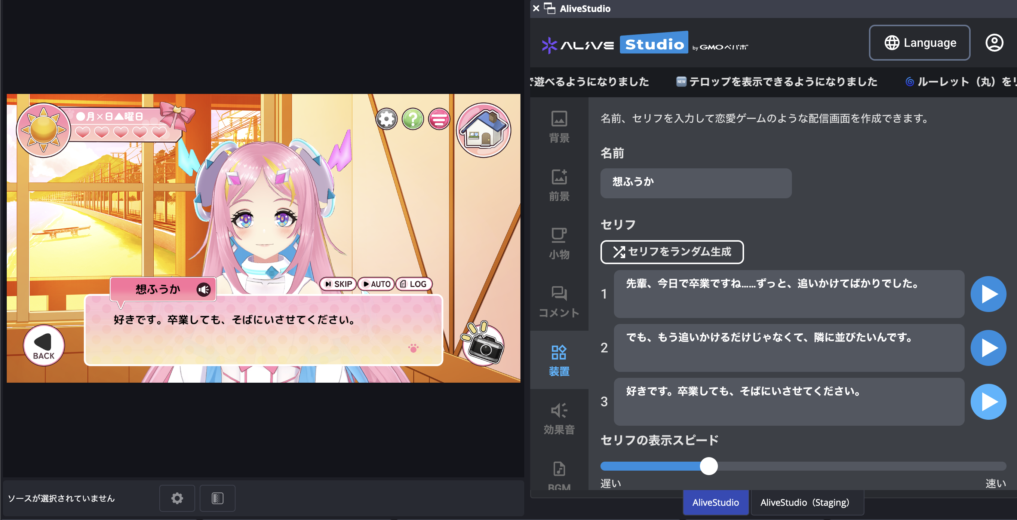Screen dimensions: 1017x520
Task: Click LOG in the game preview
Action: coord(414,284)
